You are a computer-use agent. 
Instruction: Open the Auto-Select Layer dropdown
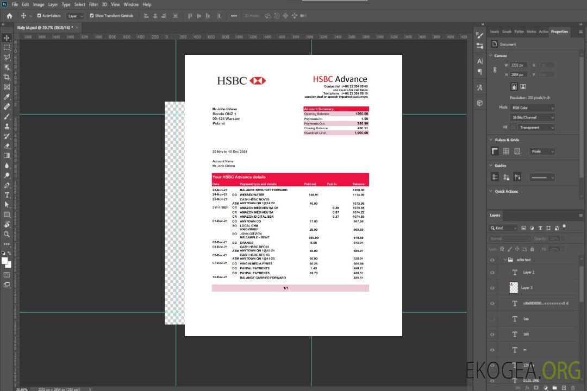click(75, 16)
